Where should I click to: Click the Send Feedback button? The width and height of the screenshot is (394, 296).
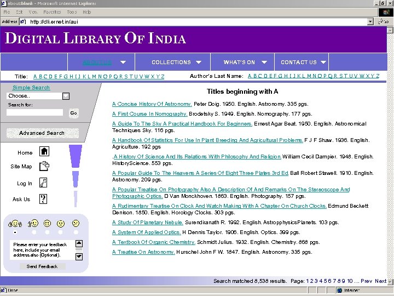[43, 266]
